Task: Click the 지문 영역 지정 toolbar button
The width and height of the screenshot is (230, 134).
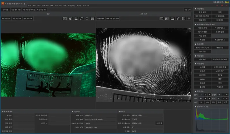Action: [x=16, y=10]
